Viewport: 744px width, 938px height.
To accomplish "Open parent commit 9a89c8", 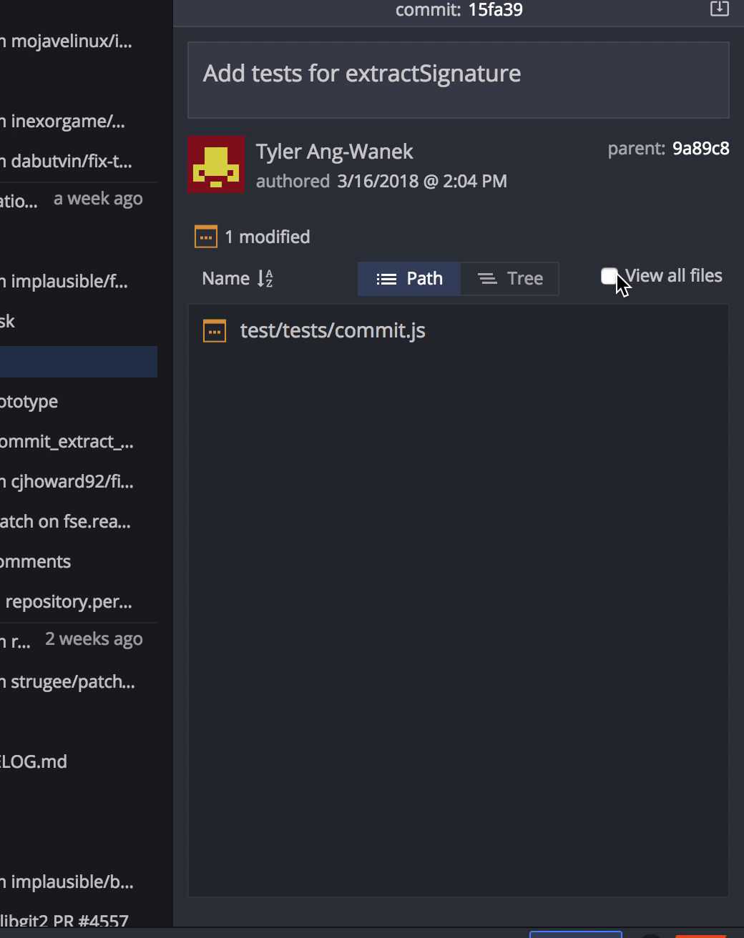I will [700, 149].
